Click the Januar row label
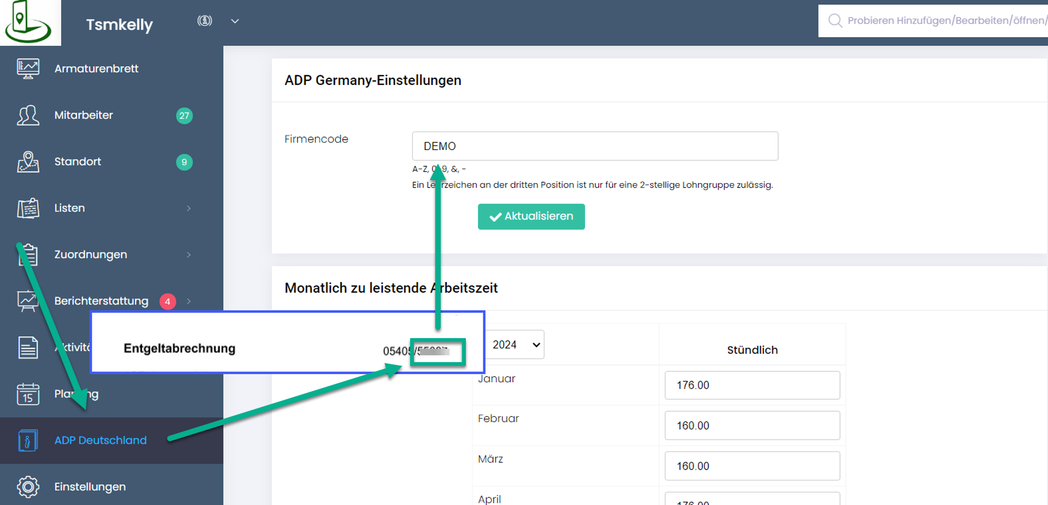Screen dimensions: 1048x505 pyautogui.click(x=496, y=378)
